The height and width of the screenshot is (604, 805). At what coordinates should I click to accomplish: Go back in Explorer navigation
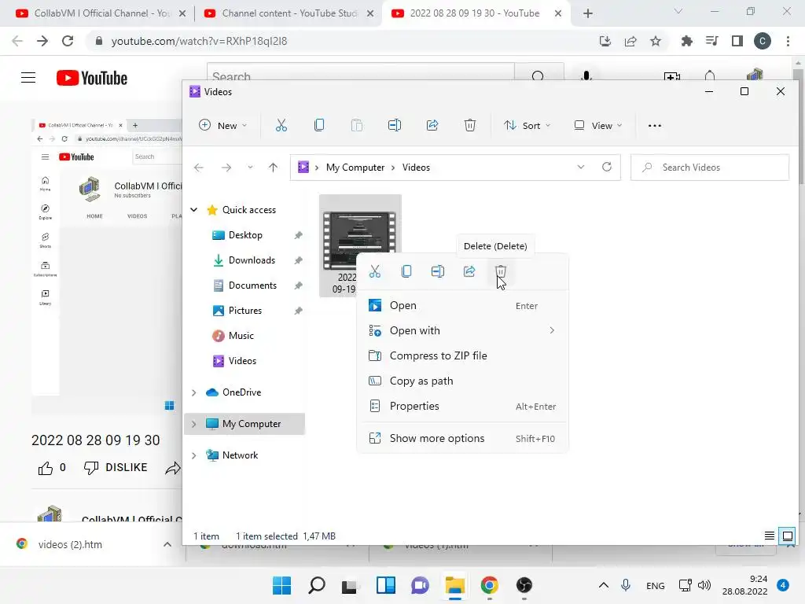coord(199,168)
